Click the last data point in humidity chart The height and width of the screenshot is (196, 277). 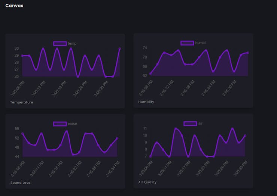click(248, 53)
